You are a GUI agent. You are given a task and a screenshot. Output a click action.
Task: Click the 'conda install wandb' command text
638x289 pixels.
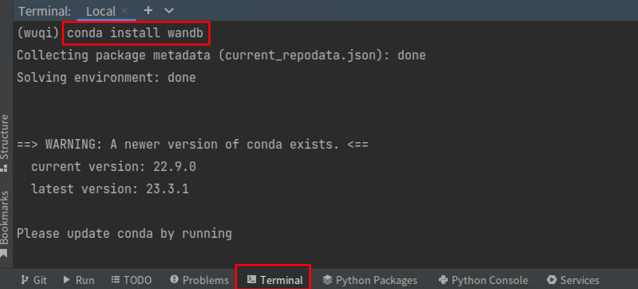(135, 33)
